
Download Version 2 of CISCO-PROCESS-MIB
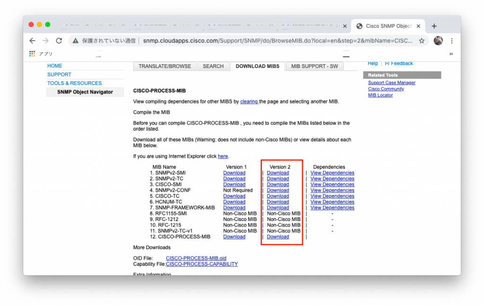(277, 237)
